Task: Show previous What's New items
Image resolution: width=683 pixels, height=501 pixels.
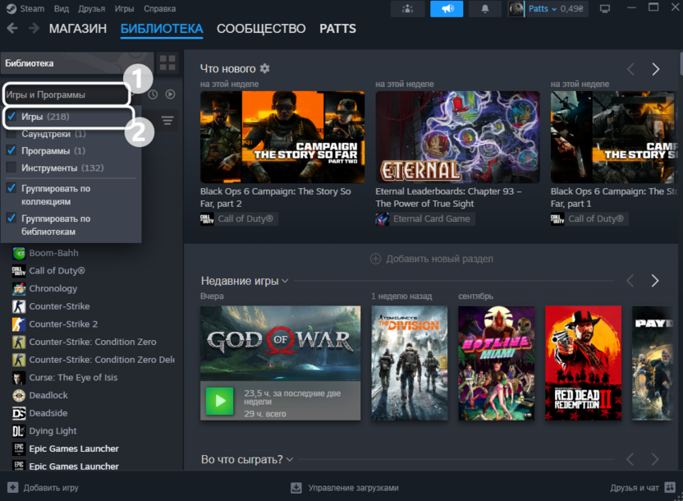Action: coord(630,69)
